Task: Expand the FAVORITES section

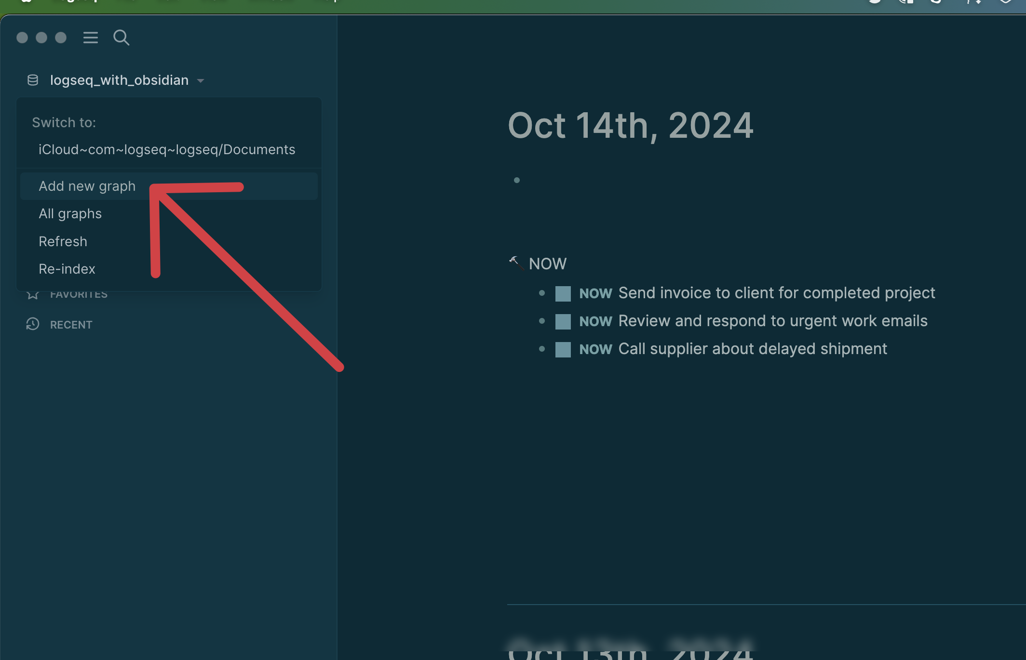Action: 79,293
